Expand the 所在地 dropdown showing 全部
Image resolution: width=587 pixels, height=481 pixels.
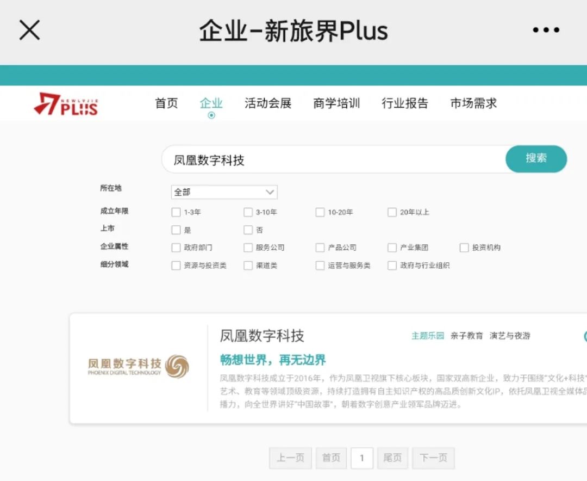224,192
